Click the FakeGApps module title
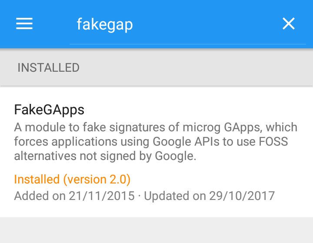The height and width of the screenshot is (243, 313). click(49, 109)
